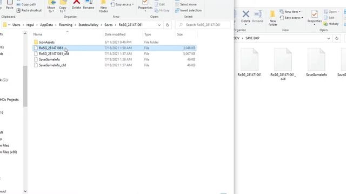Click the Search RoSG_281471061 box
The width and height of the screenshot is (346, 194).
point(203,25)
